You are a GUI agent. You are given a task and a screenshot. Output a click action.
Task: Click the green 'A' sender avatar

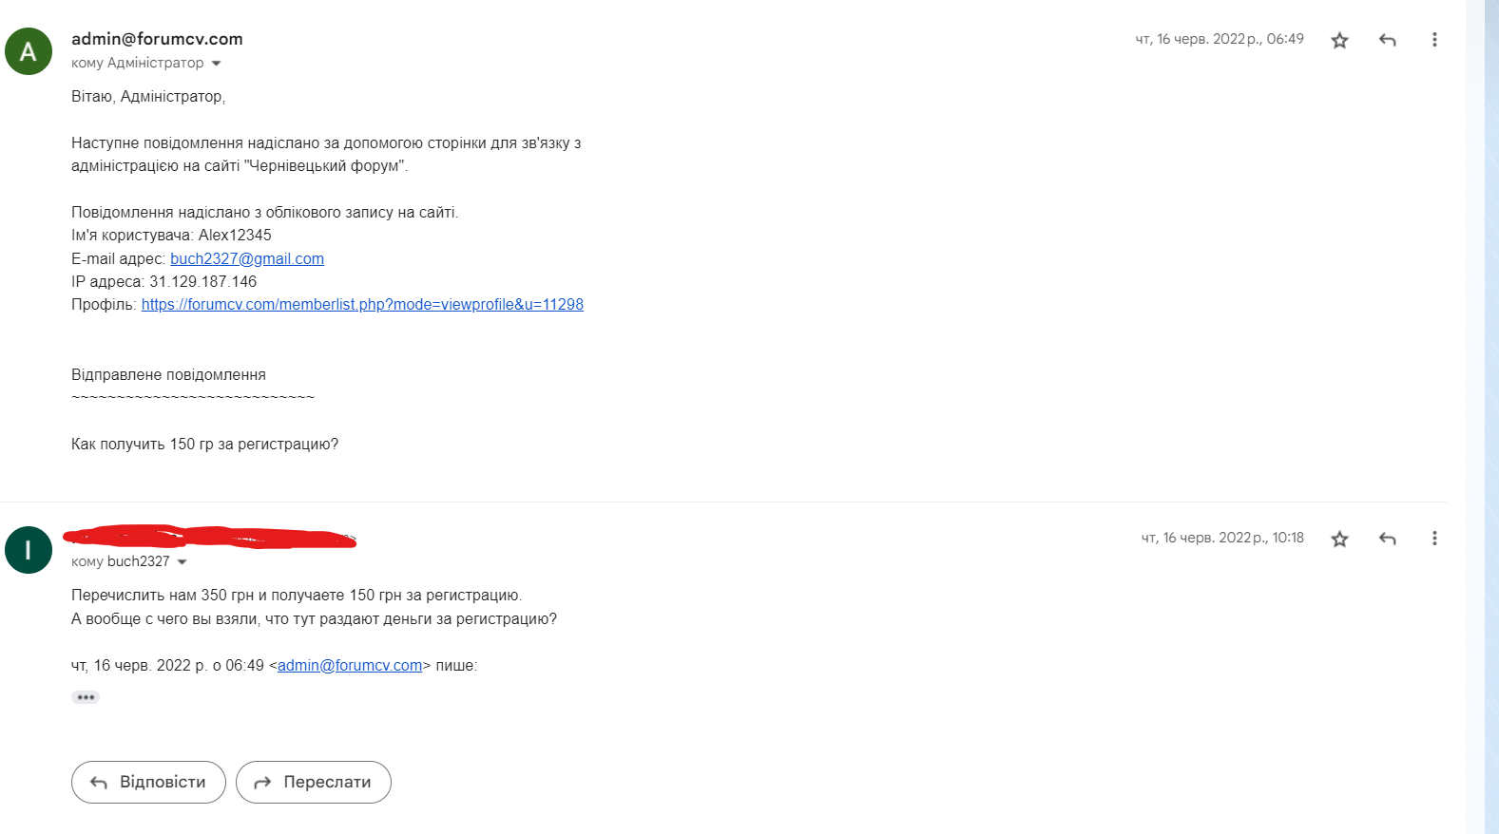(29, 51)
